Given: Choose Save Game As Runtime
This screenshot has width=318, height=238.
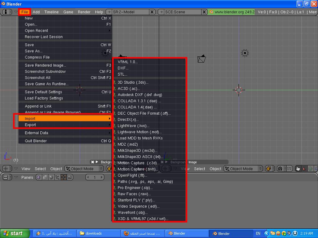Looking at the screenshot, I should coord(65,84).
